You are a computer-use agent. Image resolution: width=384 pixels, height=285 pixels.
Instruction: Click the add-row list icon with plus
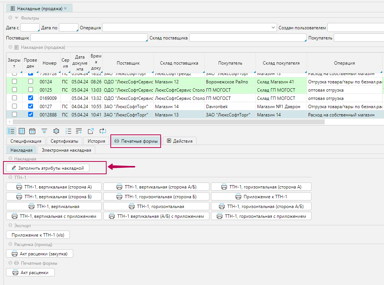click(x=79, y=131)
